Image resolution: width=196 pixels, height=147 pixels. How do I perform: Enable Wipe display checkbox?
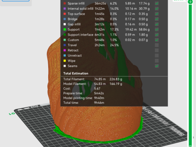click(157, 61)
